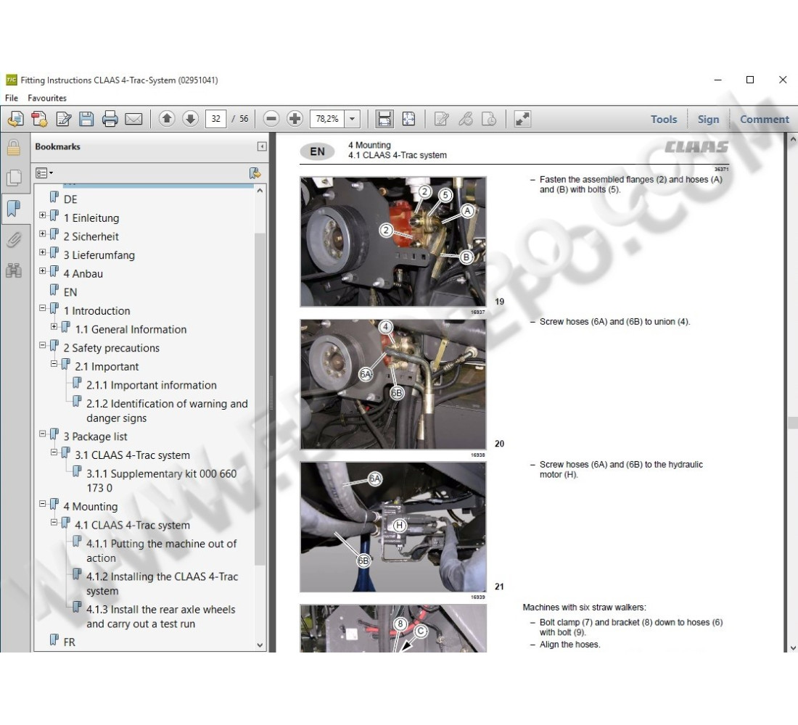Screen dimensions: 798x725
Task: Click the zoom field showing 78,2%
Action: click(327, 119)
